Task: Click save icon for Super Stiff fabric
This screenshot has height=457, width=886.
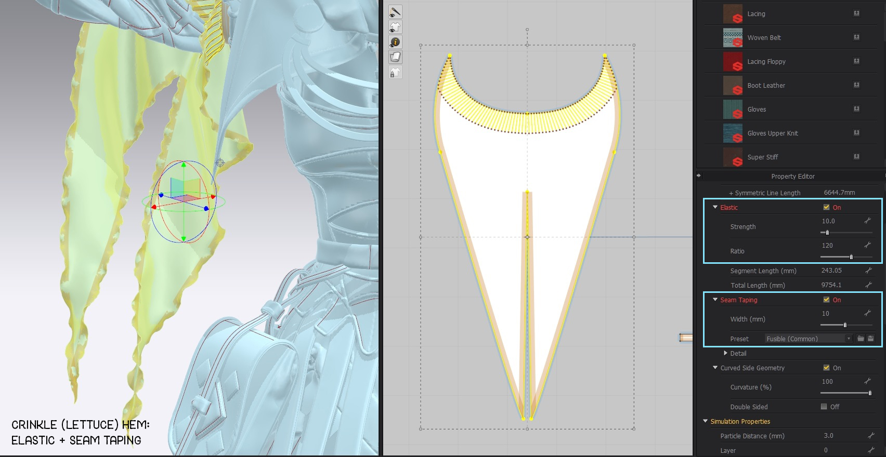Action: click(x=856, y=157)
